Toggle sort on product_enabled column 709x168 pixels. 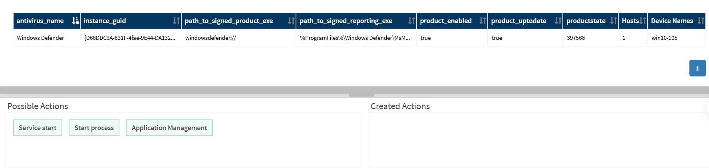pyautogui.click(x=483, y=21)
